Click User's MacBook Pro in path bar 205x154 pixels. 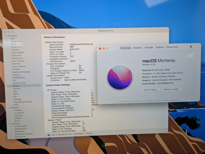pyautogui.click(x=61, y=134)
